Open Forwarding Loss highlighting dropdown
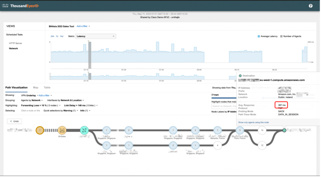The width and height of the screenshot is (321, 177). (x=36, y=106)
